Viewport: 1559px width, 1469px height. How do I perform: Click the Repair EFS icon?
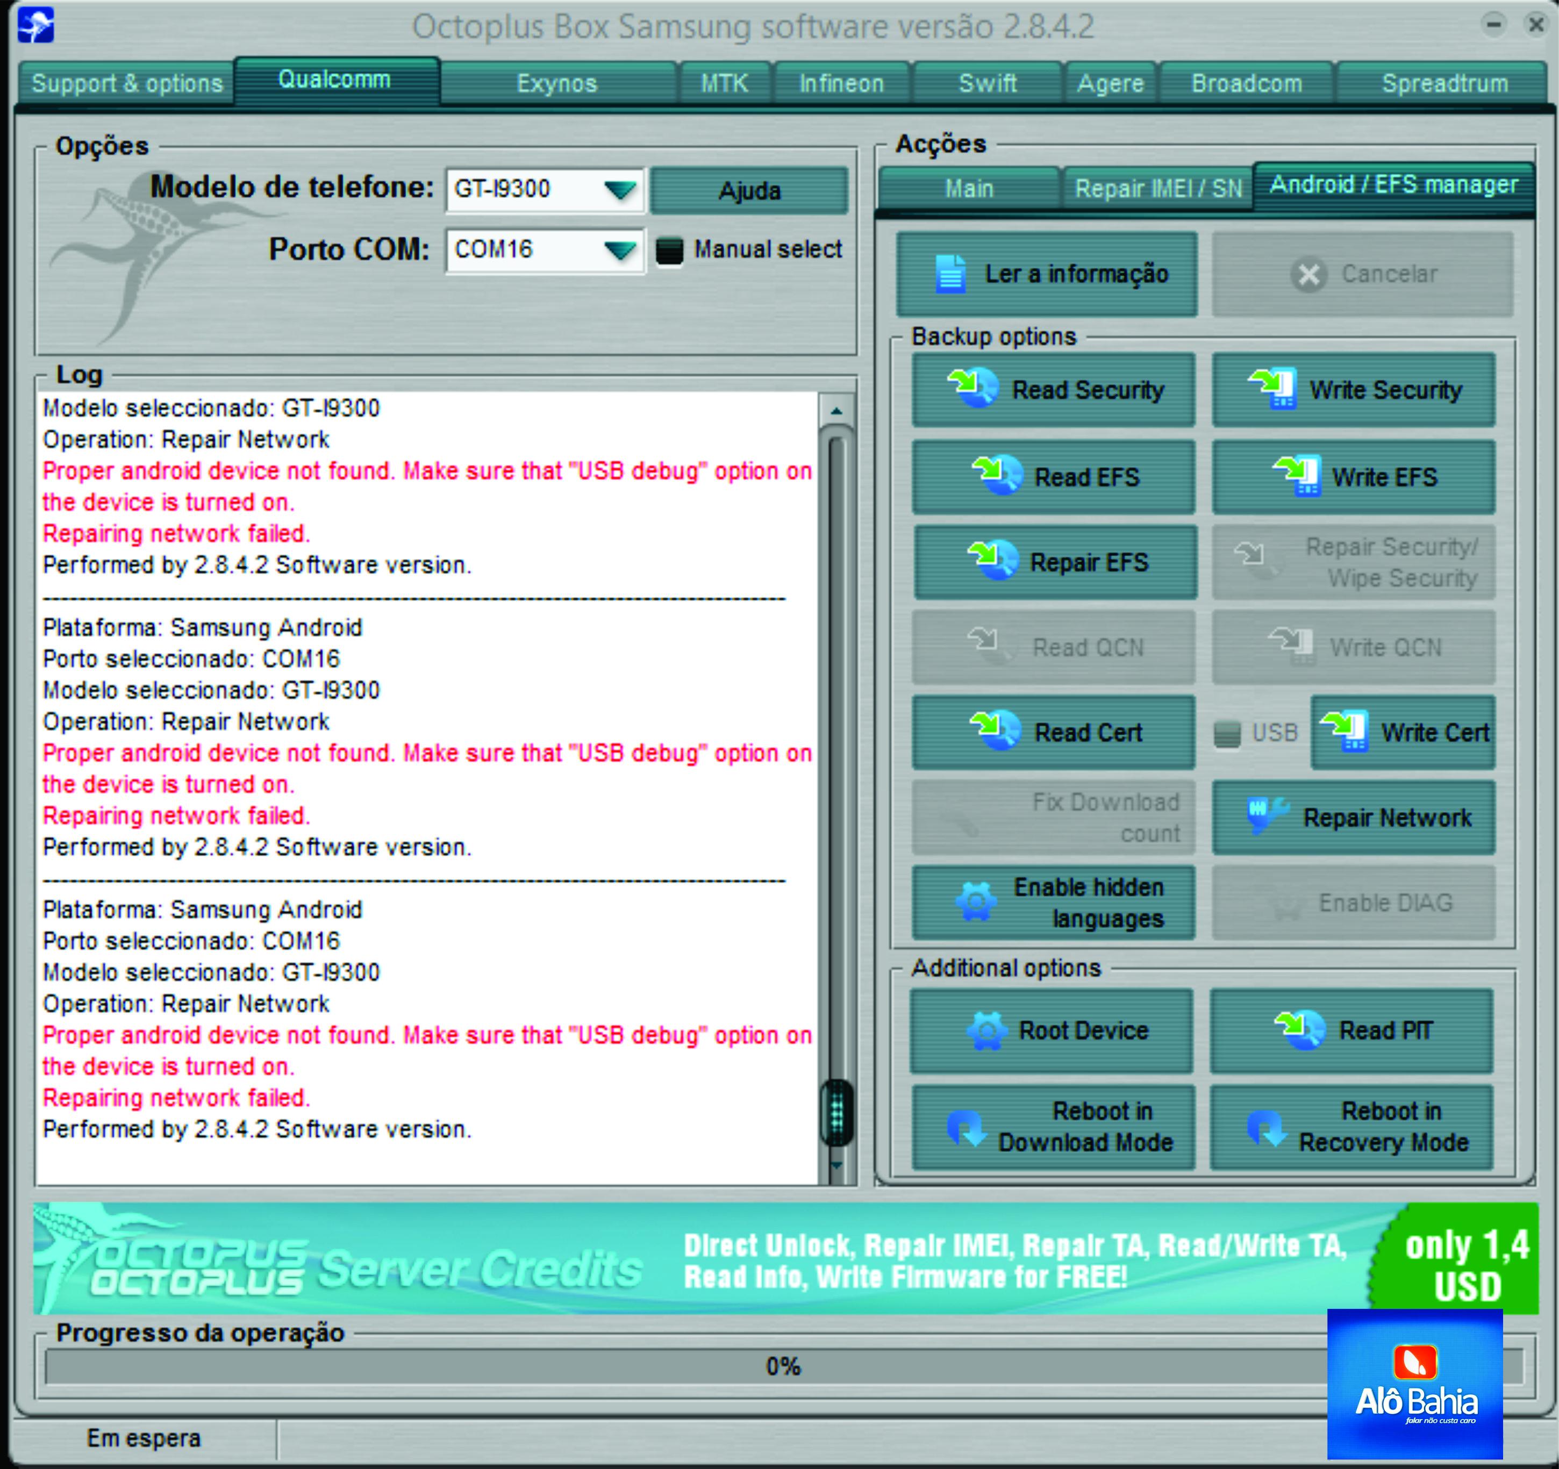coord(993,561)
